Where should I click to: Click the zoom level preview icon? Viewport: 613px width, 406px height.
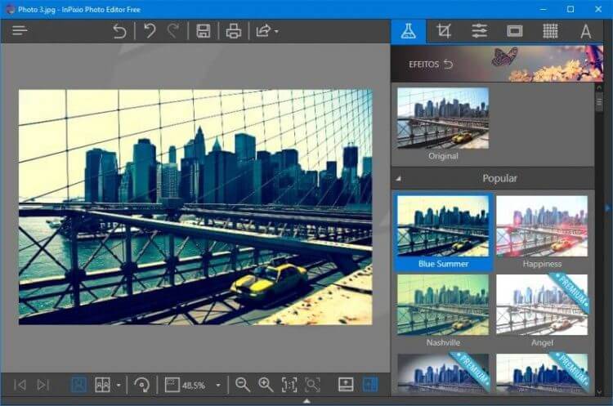[172, 385]
